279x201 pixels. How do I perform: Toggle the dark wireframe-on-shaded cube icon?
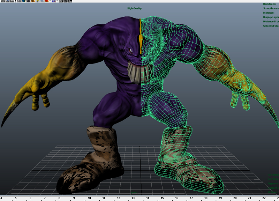28,1
